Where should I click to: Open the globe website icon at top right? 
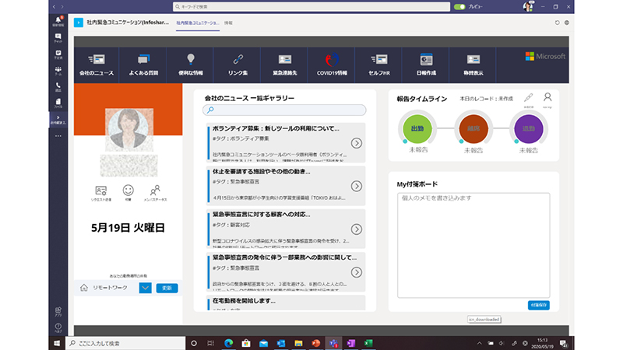tap(567, 23)
